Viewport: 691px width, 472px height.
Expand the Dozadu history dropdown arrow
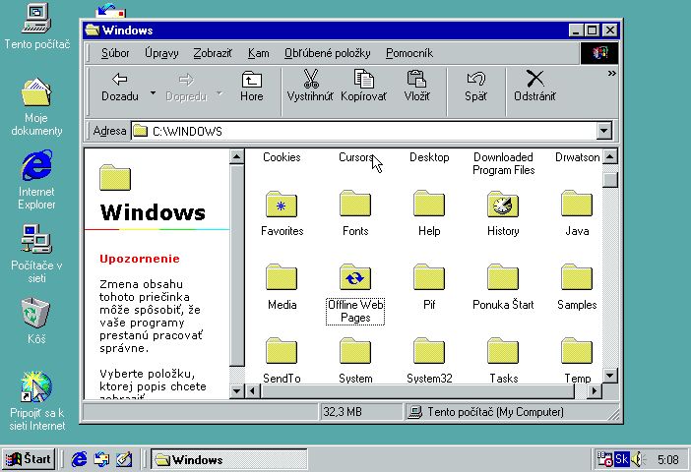pos(153,94)
